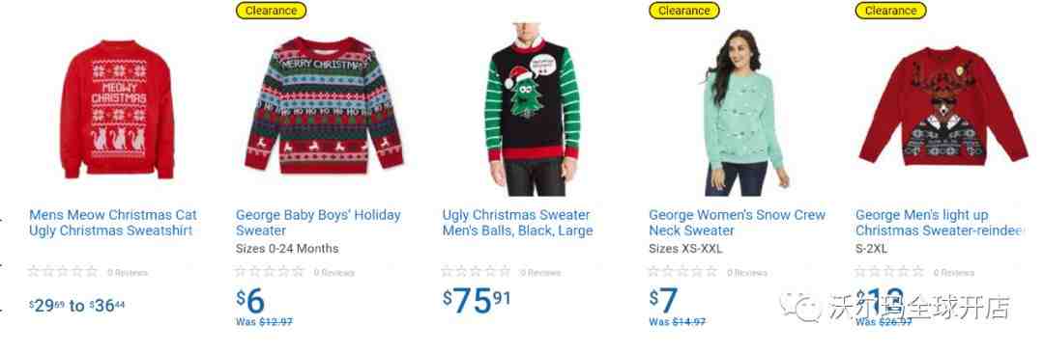Open Mens Meow Christmas Cat Ugly Sweatshirt link
The width and height of the screenshot is (1044, 353).
click(x=113, y=223)
